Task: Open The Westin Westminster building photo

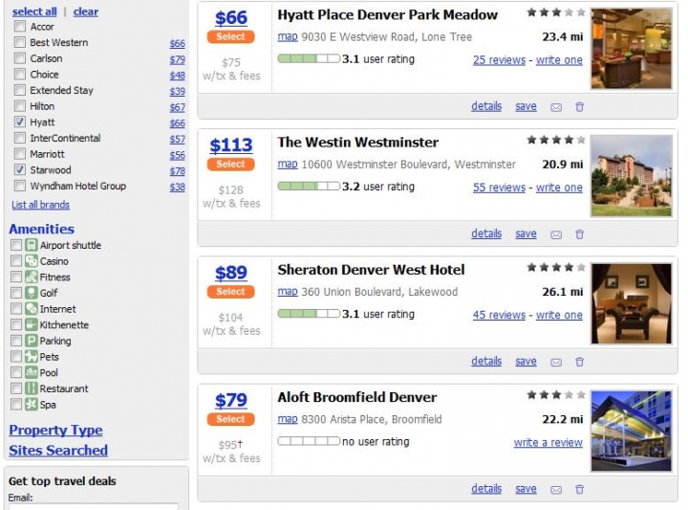Action: click(631, 176)
